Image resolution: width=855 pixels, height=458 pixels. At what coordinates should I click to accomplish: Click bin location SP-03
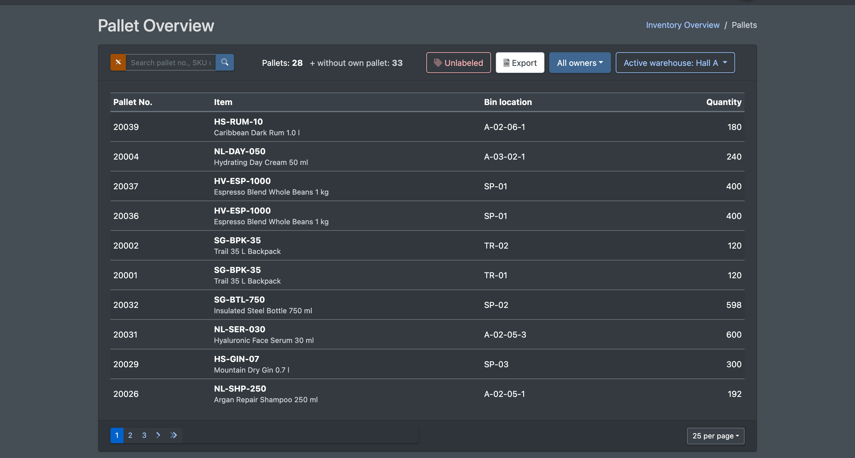(x=496, y=365)
